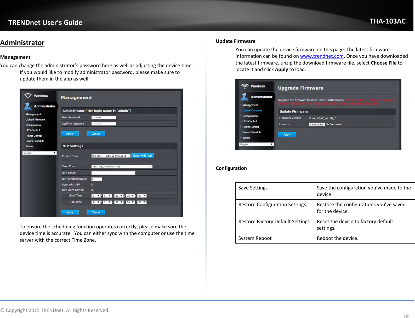Select blue Upload Firmware item in firmware screenshot

(x=252, y=111)
